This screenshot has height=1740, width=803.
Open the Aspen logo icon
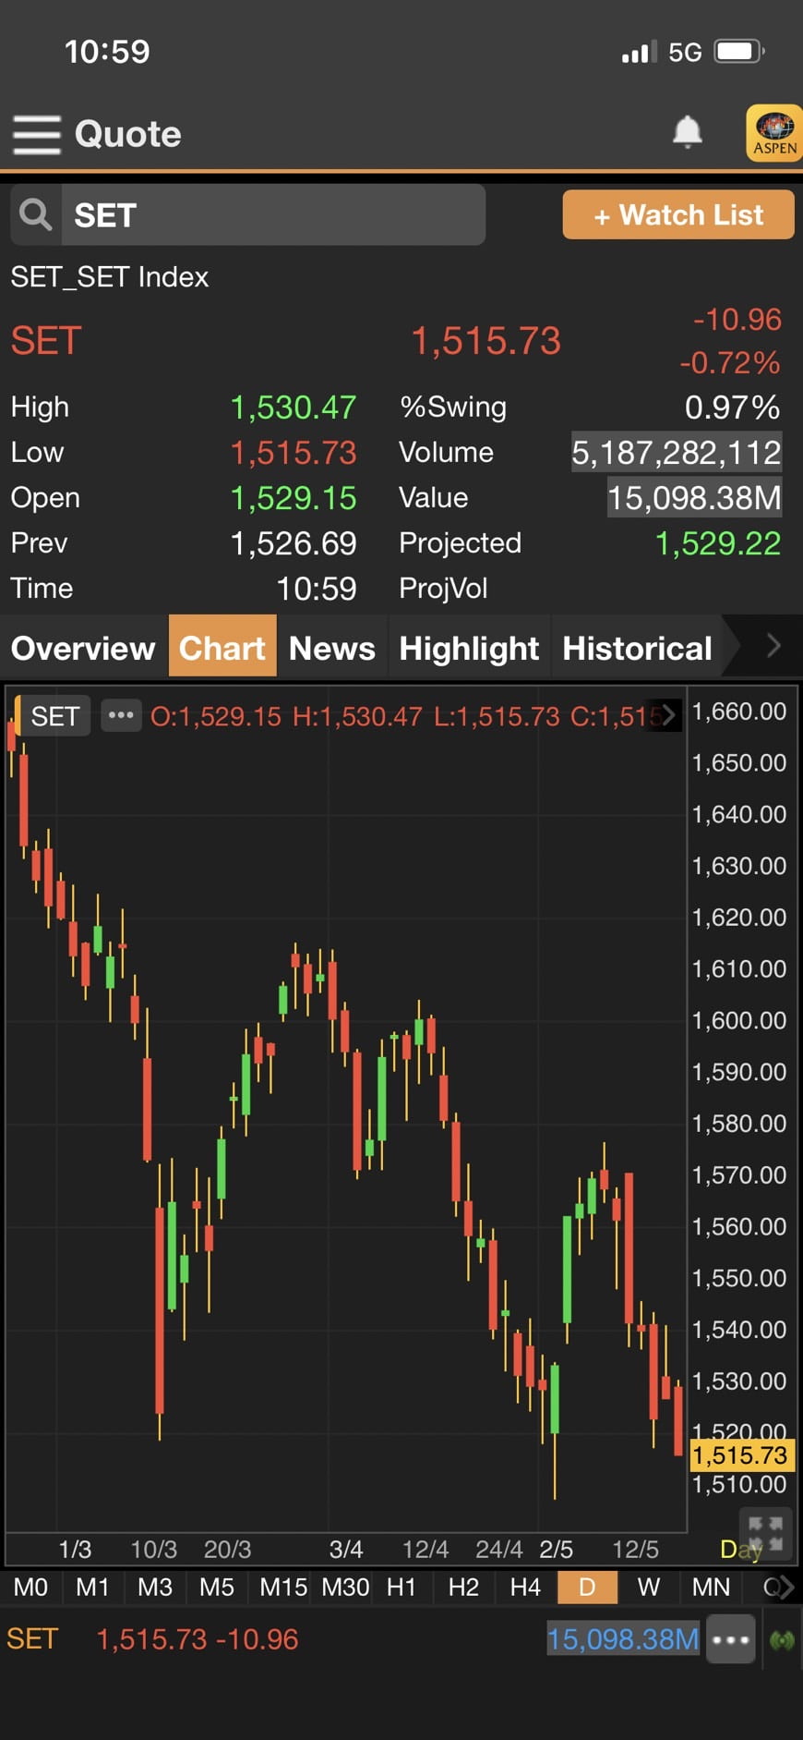pos(773,133)
